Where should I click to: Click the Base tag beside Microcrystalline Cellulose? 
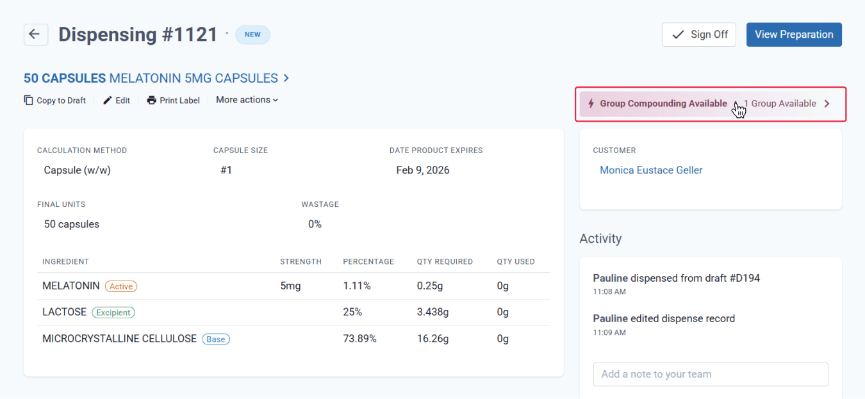tap(216, 339)
